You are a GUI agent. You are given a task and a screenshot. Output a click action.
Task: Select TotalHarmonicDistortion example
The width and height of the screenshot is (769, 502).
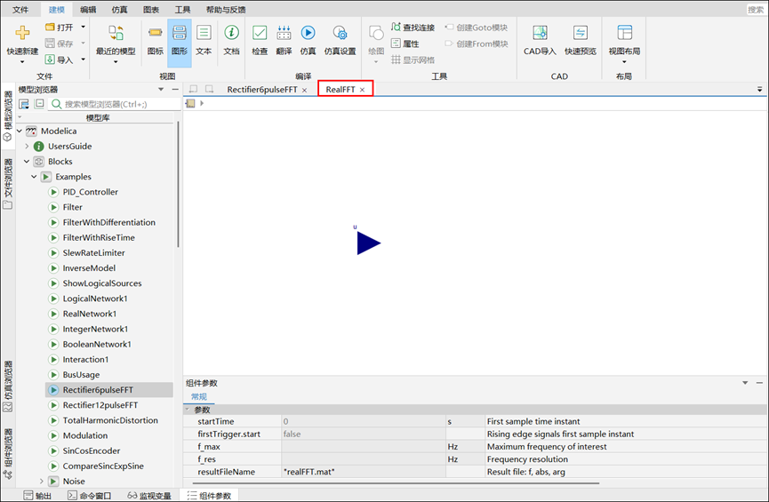[110, 420]
